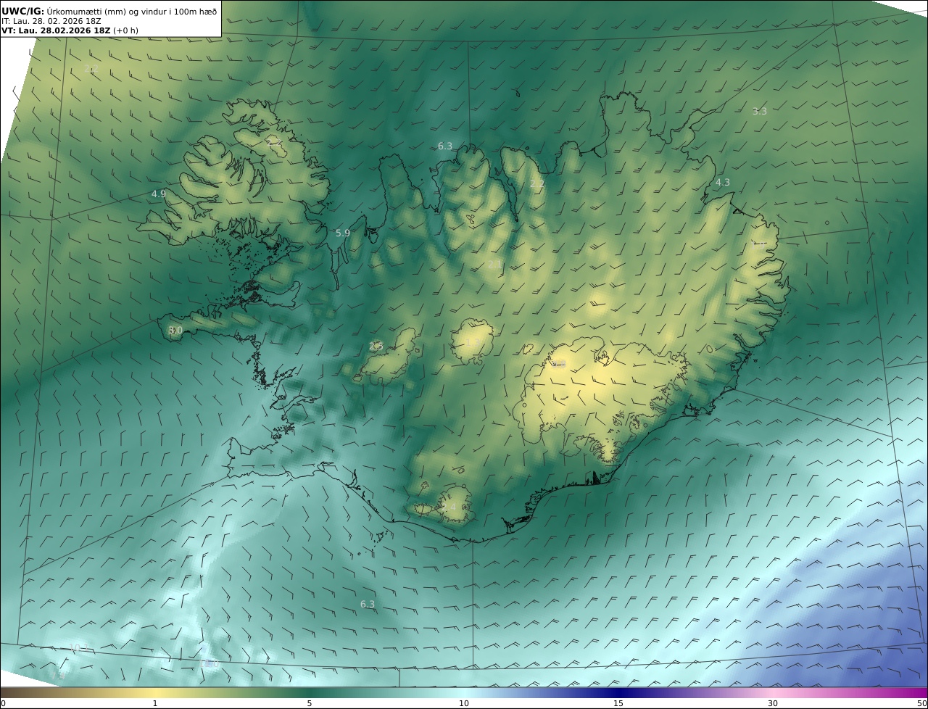Select the 50 tick on the color scale

coord(922,703)
